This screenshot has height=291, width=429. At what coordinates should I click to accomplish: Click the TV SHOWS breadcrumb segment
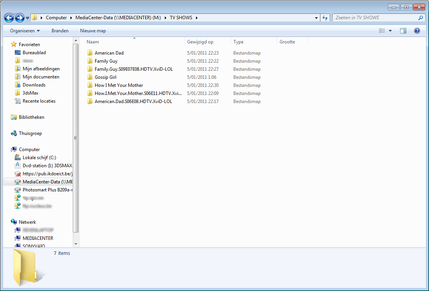[x=181, y=18]
